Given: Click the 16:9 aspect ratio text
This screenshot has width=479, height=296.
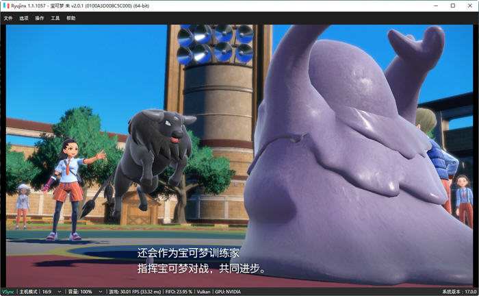Looking at the screenshot, I should pos(47,292).
